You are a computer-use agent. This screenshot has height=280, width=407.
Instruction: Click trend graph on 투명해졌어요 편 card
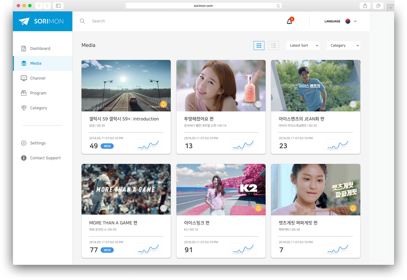(243, 145)
